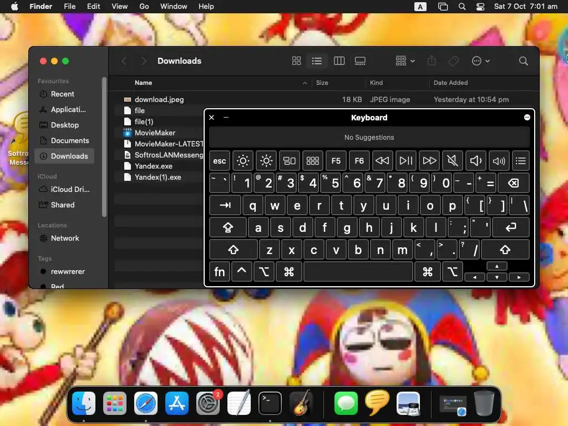Switch Finder to icon view

296,61
